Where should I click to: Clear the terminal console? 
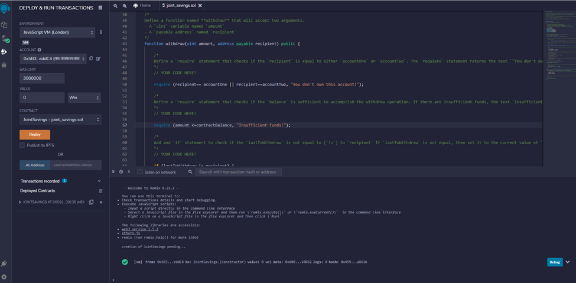[121, 172]
